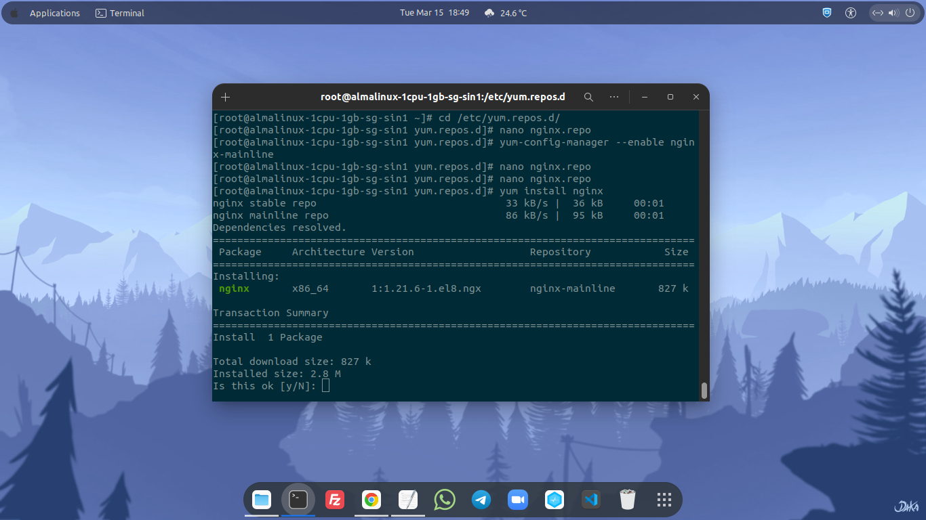Launch Zoom from the dock
Screen dimensions: 926x520
coord(518,500)
